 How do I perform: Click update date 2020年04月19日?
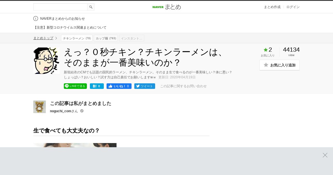pyautogui.click(x=177, y=77)
